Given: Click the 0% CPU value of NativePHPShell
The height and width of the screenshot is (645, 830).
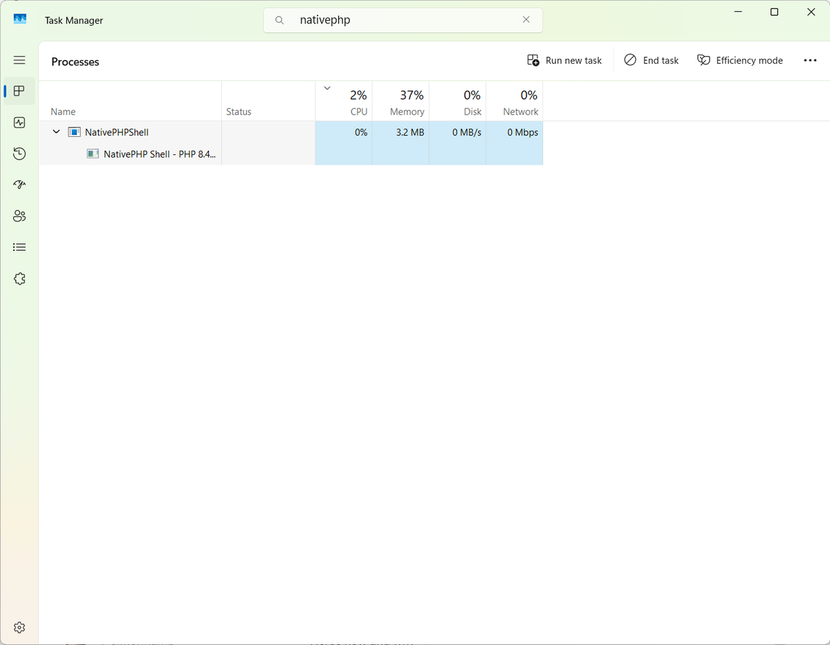Looking at the screenshot, I should pos(361,132).
